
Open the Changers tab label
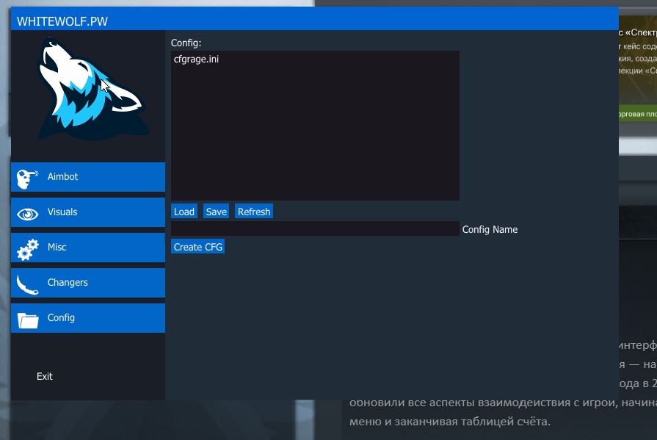point(68,283)
